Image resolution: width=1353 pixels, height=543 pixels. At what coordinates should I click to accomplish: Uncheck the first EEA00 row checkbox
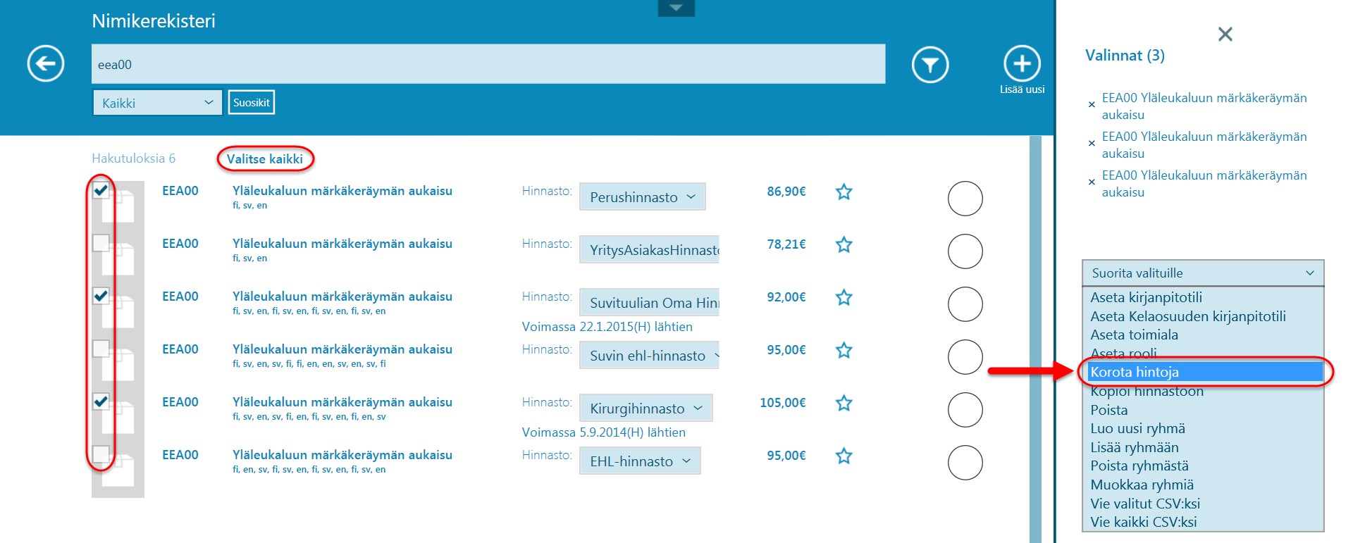point(101,190)
